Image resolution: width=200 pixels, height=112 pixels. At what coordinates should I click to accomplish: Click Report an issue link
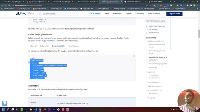(x=153, y=33)
